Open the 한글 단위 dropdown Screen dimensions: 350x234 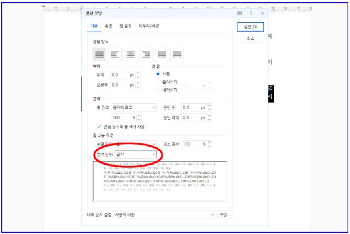135,144
